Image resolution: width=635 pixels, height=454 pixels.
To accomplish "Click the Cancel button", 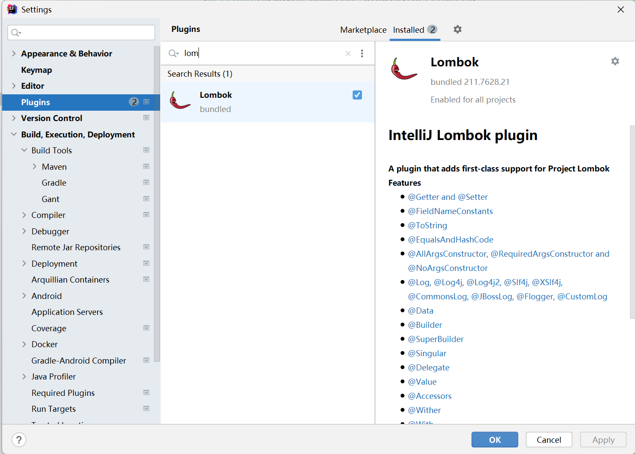I will click(x=549, y=440).
